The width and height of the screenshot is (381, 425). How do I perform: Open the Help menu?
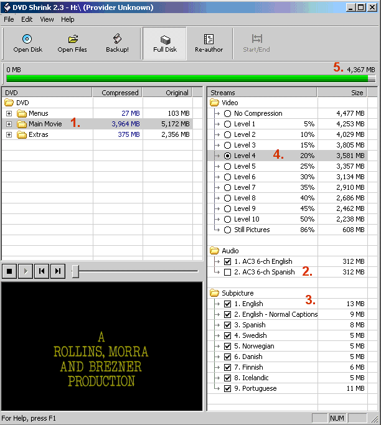(x=67, y=19)
